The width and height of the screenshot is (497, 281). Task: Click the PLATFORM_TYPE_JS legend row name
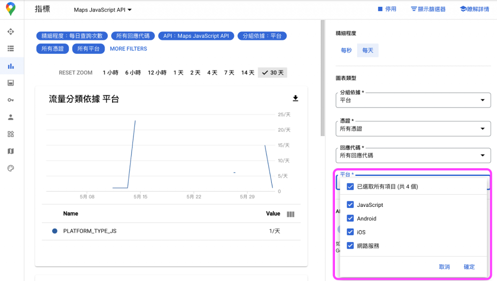pos(90,231)
